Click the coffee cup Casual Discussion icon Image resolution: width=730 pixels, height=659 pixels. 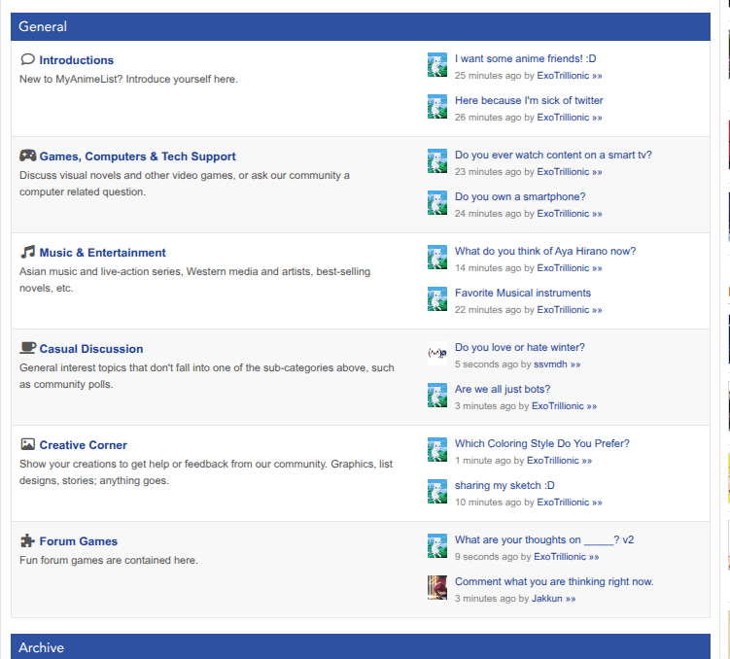tap(28, 348)
